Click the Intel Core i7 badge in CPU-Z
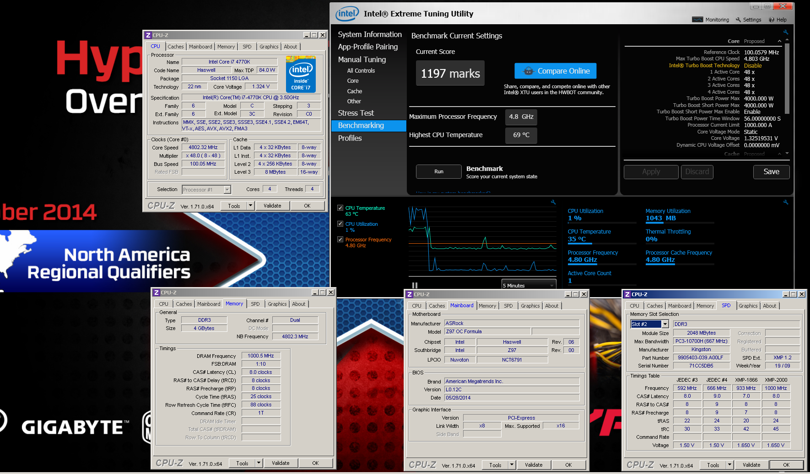The width and height of the screenshot is (810, 474). [301, 74]
